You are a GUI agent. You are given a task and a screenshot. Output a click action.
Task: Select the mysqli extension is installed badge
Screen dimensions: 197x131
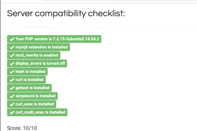pos(39,47)
